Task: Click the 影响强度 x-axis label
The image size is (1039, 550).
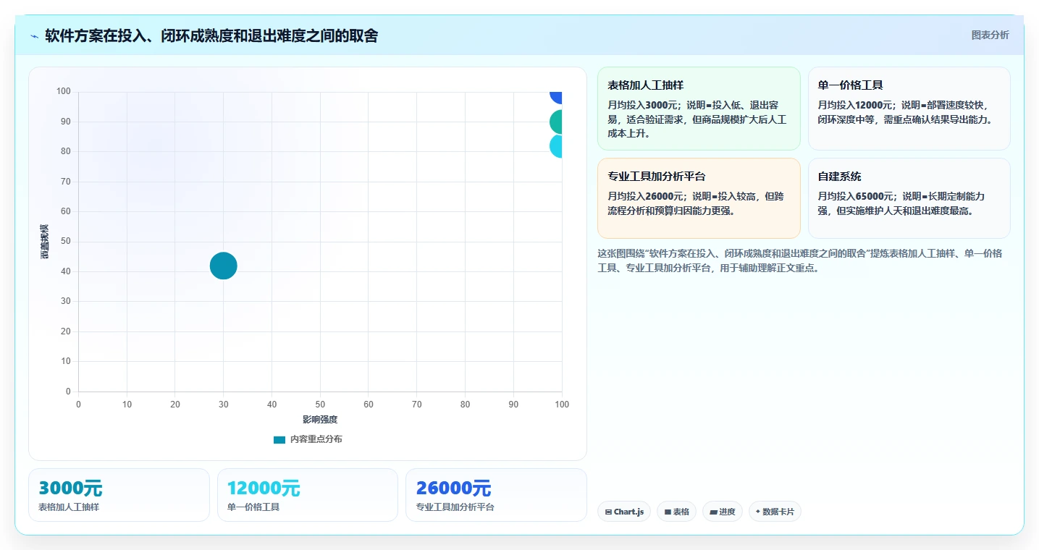Action: pyautogui.click(x=320, y=420)
